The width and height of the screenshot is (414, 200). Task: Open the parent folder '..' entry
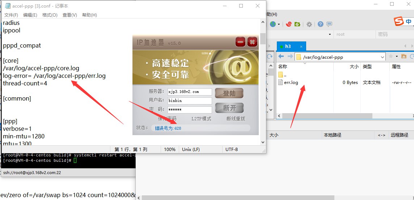coord(282,75)
